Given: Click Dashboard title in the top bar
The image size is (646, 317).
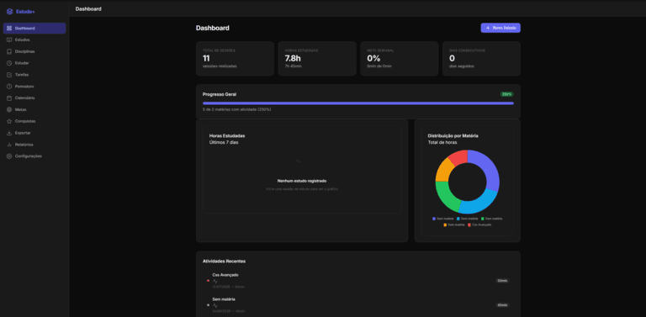Looking at the screenshot, I should coord(88,8).
